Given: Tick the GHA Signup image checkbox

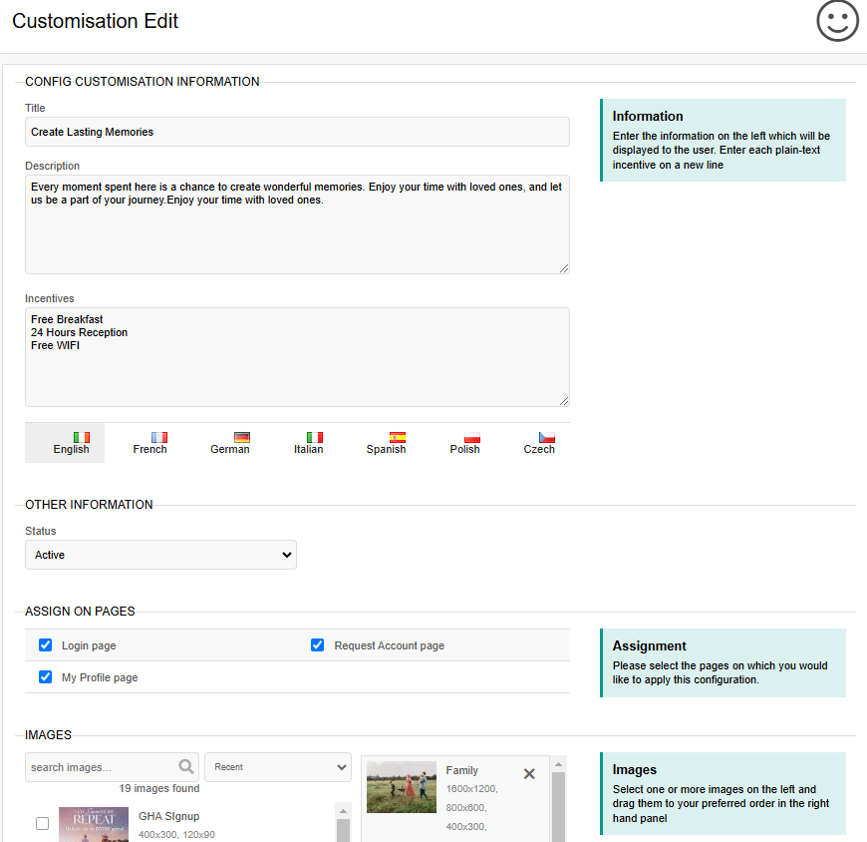Looking at the screenshot, I should point(42,823).
